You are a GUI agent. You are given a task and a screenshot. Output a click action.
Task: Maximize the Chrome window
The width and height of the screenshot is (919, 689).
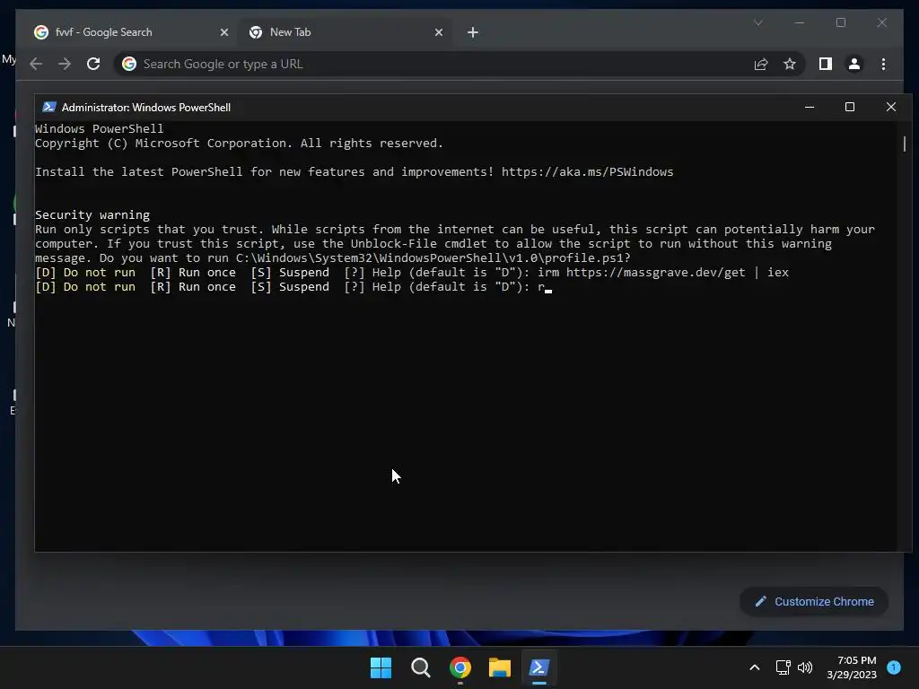click(x=840, y=22)
